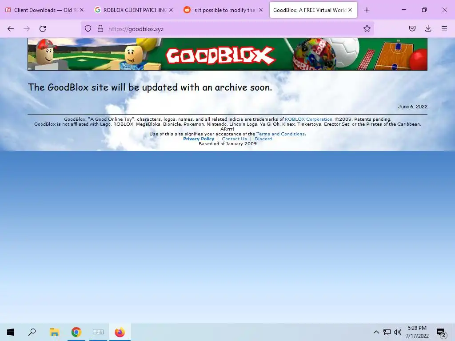This screenshot has height=341, width=455.
Task: Open a new browser tab
Action: pyautogui.click(x=367, y=10)
